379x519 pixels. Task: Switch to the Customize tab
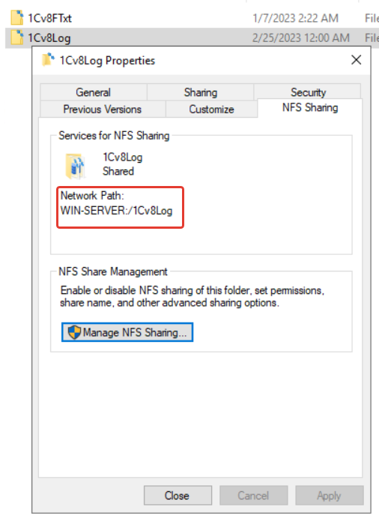(x=211, y=109)
